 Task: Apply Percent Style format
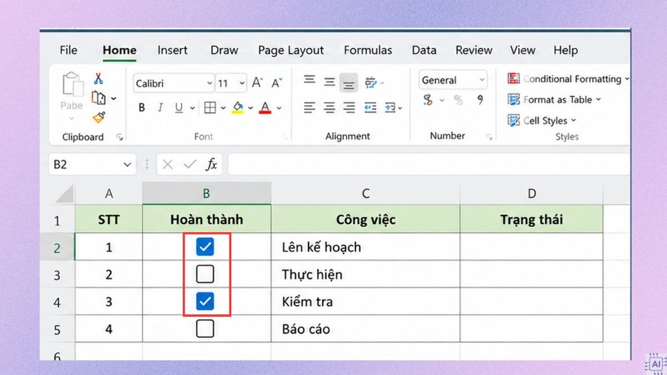pos(459,100)
